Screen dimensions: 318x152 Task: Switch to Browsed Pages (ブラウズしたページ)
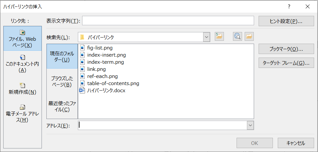[62, 81]
